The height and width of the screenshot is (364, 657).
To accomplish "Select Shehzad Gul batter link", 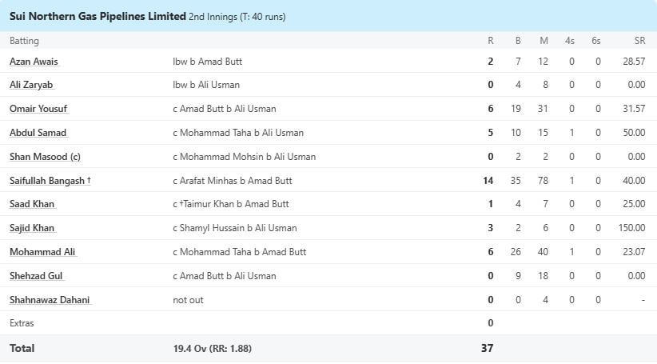I will [36, 276].
